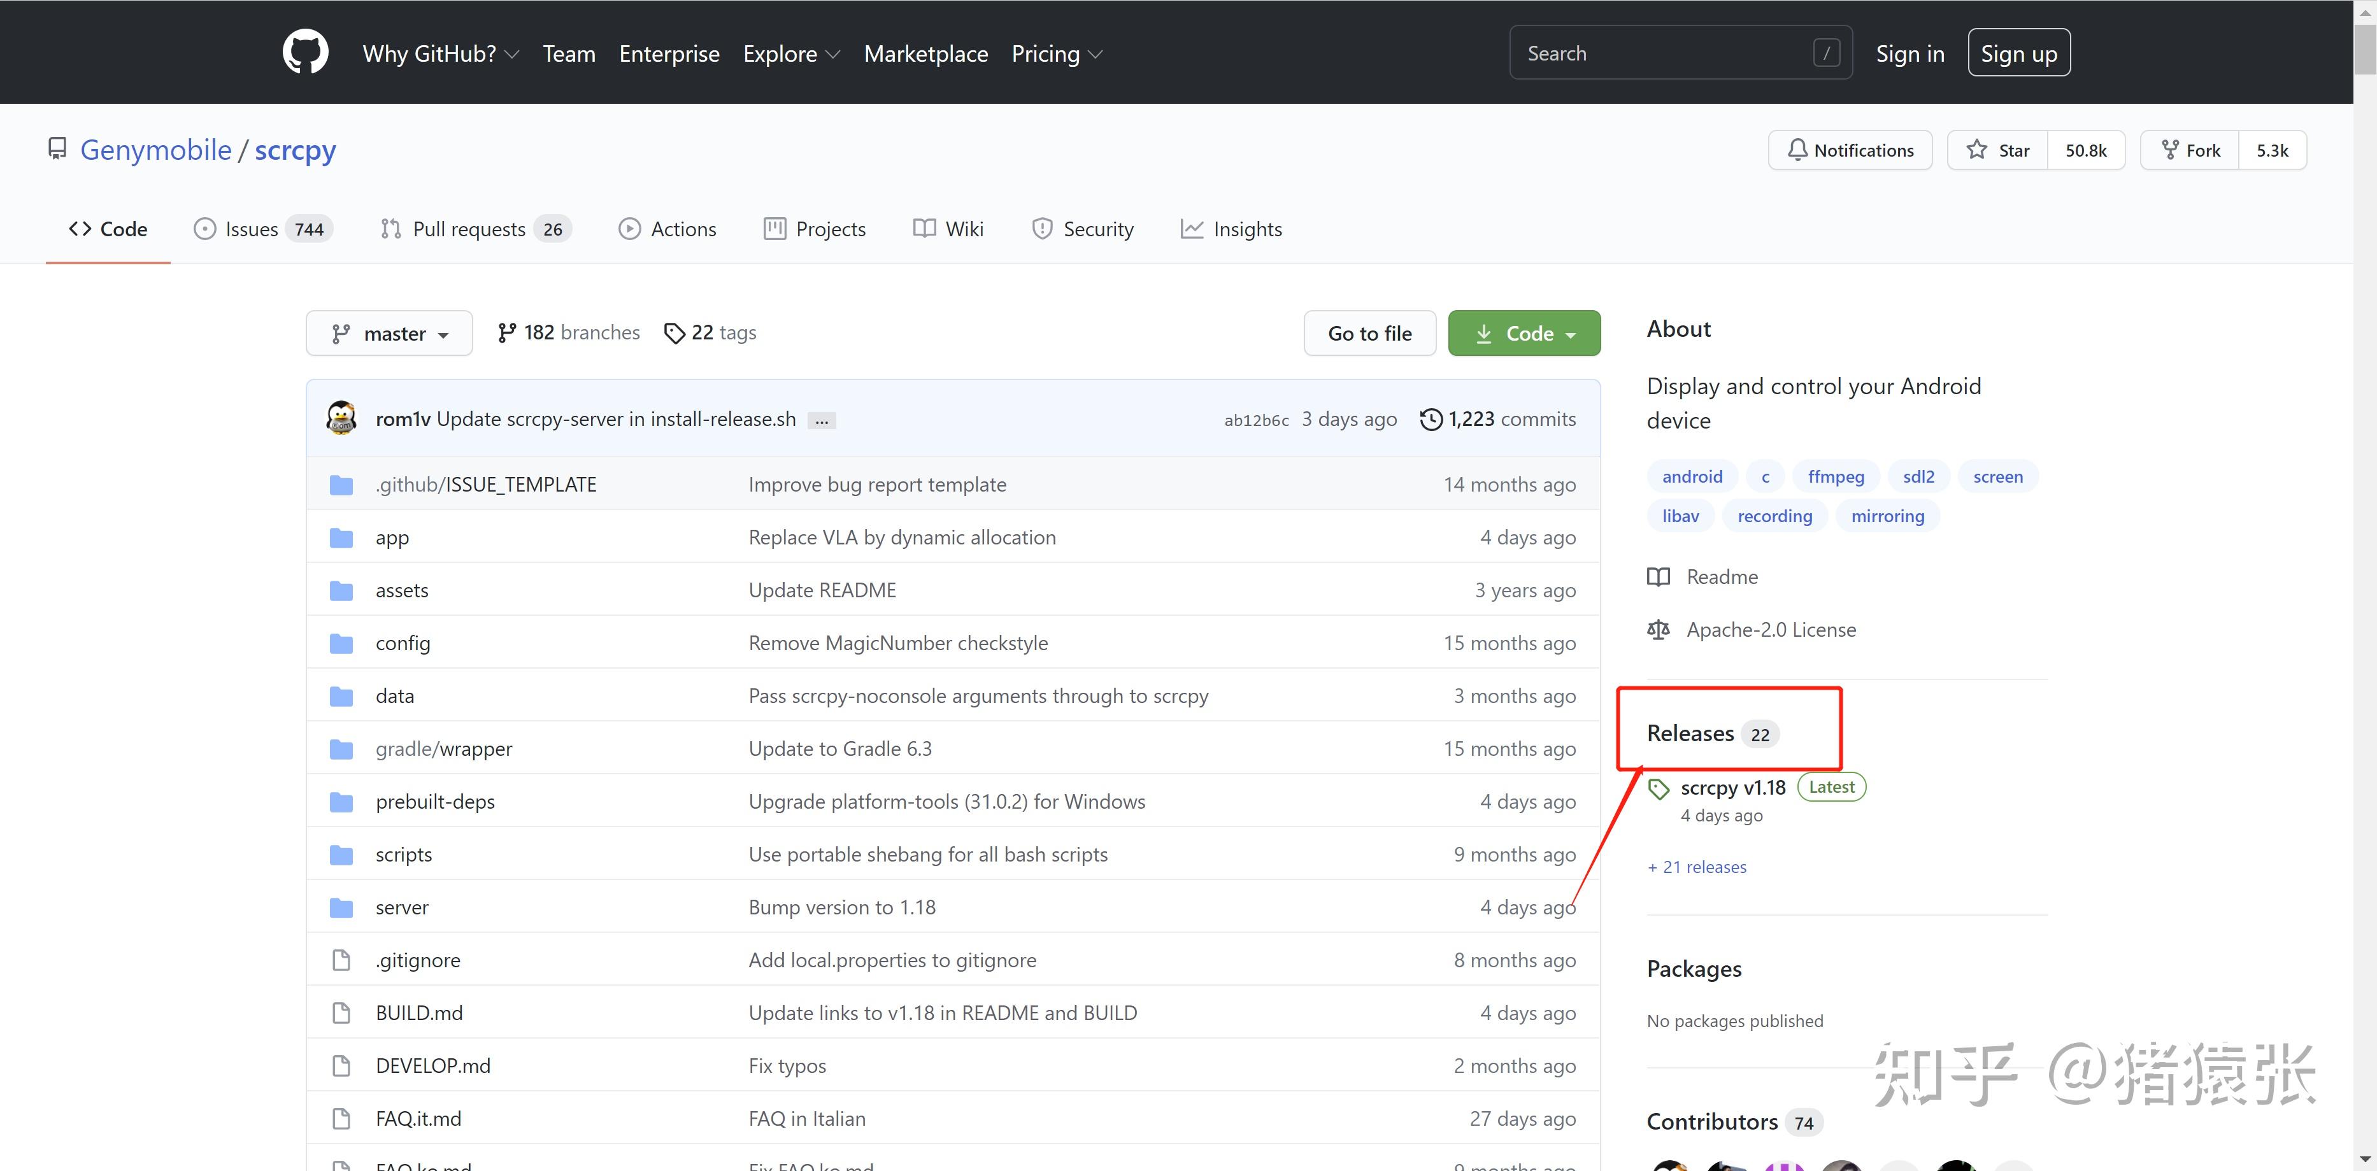Expand the green Code download dropdown
2377x1171 pixels.
pyautogui.click(x=1524, y=333)
